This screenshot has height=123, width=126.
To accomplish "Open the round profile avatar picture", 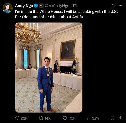I will tap(8, 8).
